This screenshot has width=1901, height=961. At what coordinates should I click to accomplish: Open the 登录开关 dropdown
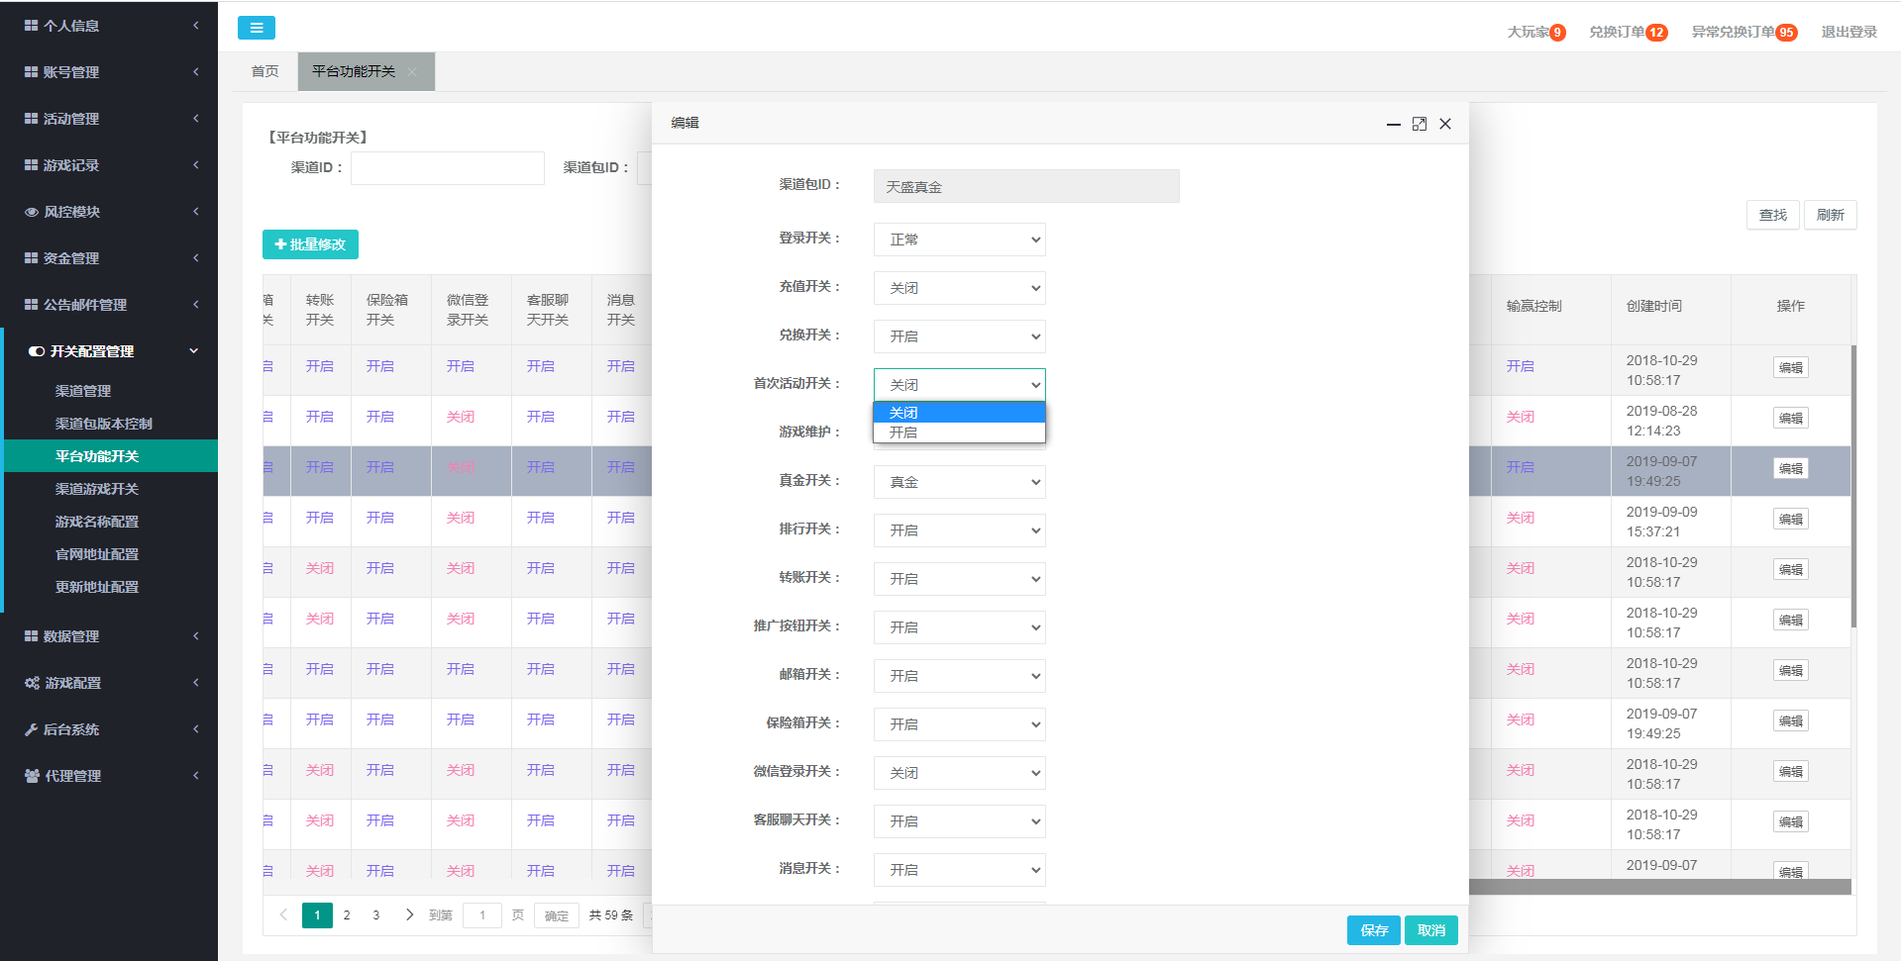pos(959,240)
